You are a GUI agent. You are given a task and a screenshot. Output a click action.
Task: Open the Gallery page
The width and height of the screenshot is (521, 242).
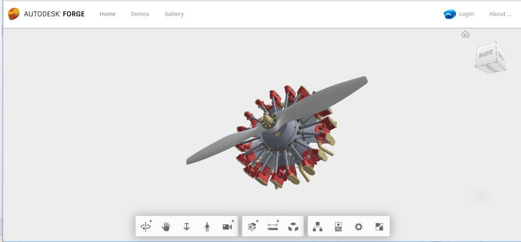tap(174, 14)
